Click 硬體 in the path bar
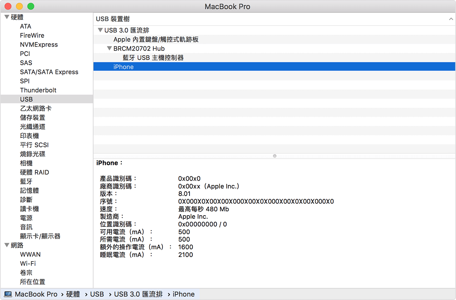Image resolution: width=456 pixels, height=300 pixels. 73,294
